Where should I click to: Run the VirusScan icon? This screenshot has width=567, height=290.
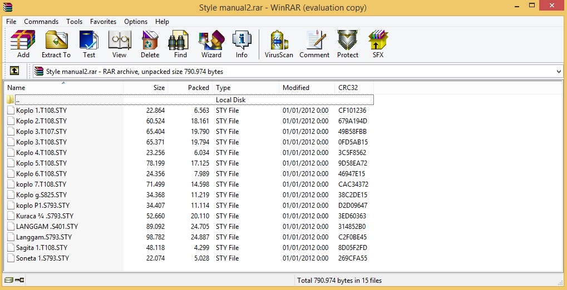click(279, 44)
